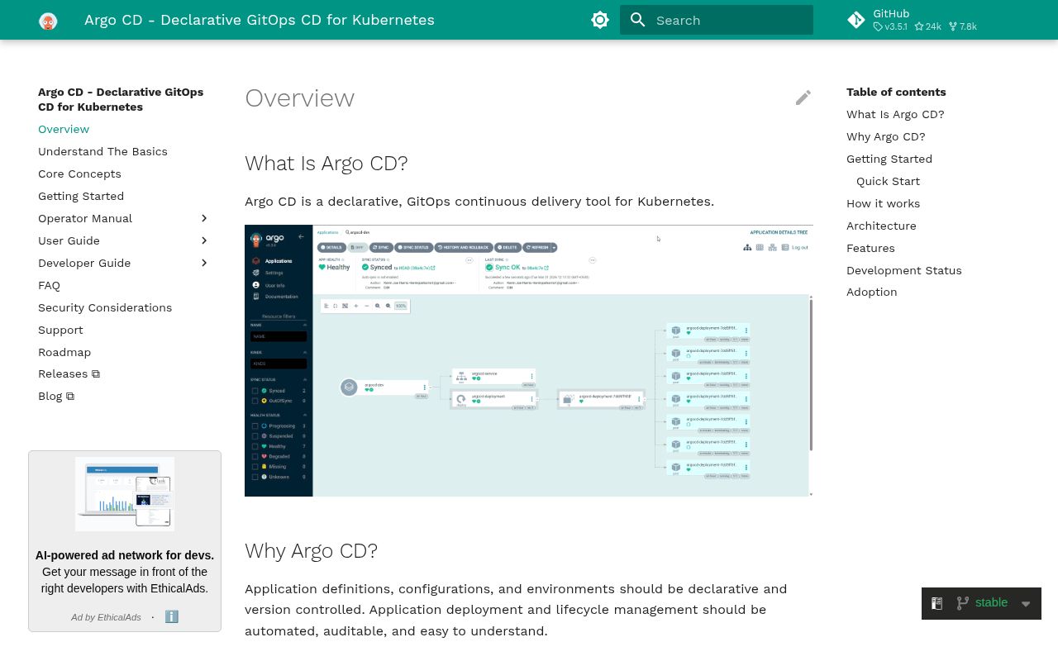
Task: Open Core Concepts page
Action: tap(79, 174)
